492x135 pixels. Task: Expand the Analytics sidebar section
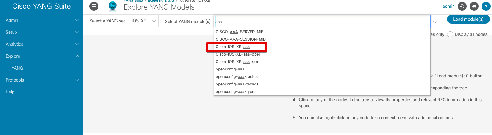[x=42, y=44]
